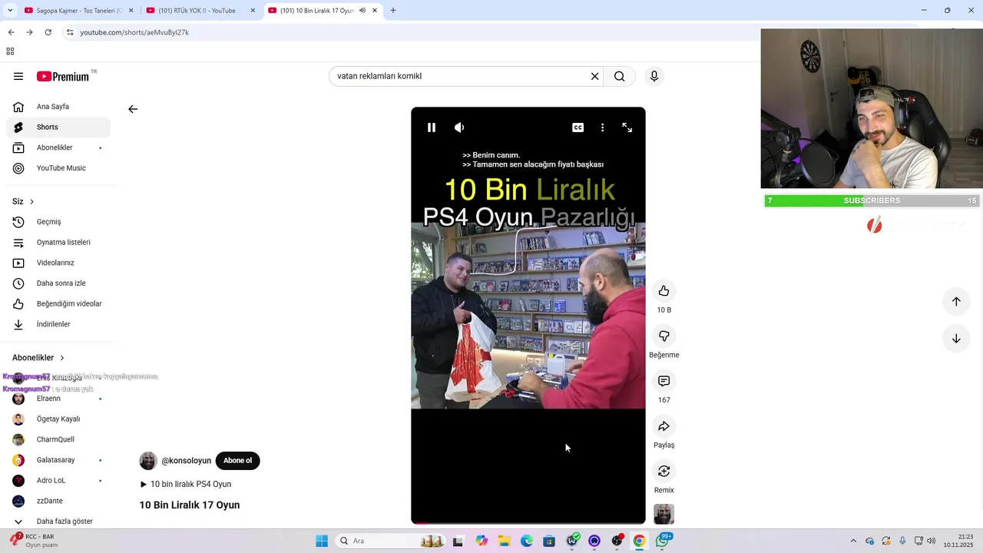Open Videolarınız in sidebar
The width and height of the screenshot is (983, 553).
pyautogui.click(x=58, y=263)
